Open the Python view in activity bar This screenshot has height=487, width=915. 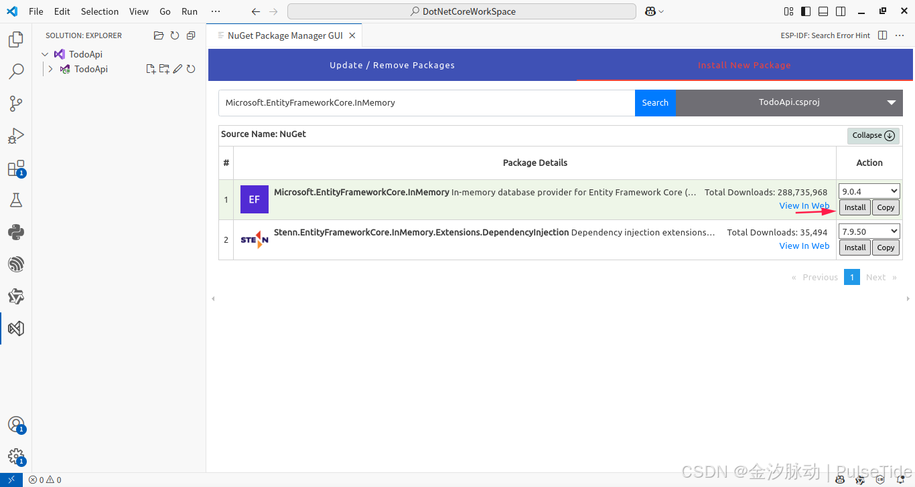pyautogui.click(x=16, y=232)
